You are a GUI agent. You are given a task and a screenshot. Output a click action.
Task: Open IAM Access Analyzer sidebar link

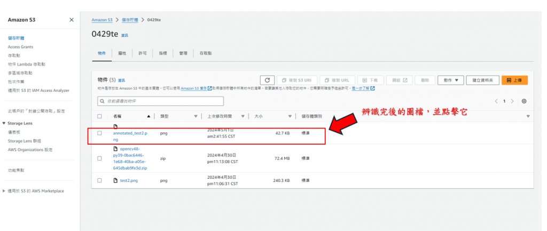(x=38, y=90)
